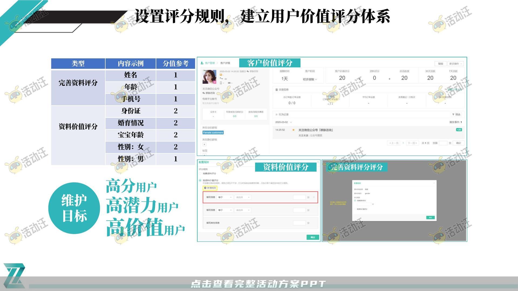Open the 等于 dropdown in the second rule row
Screen dimensions: 518x291
tap(225, 210)
